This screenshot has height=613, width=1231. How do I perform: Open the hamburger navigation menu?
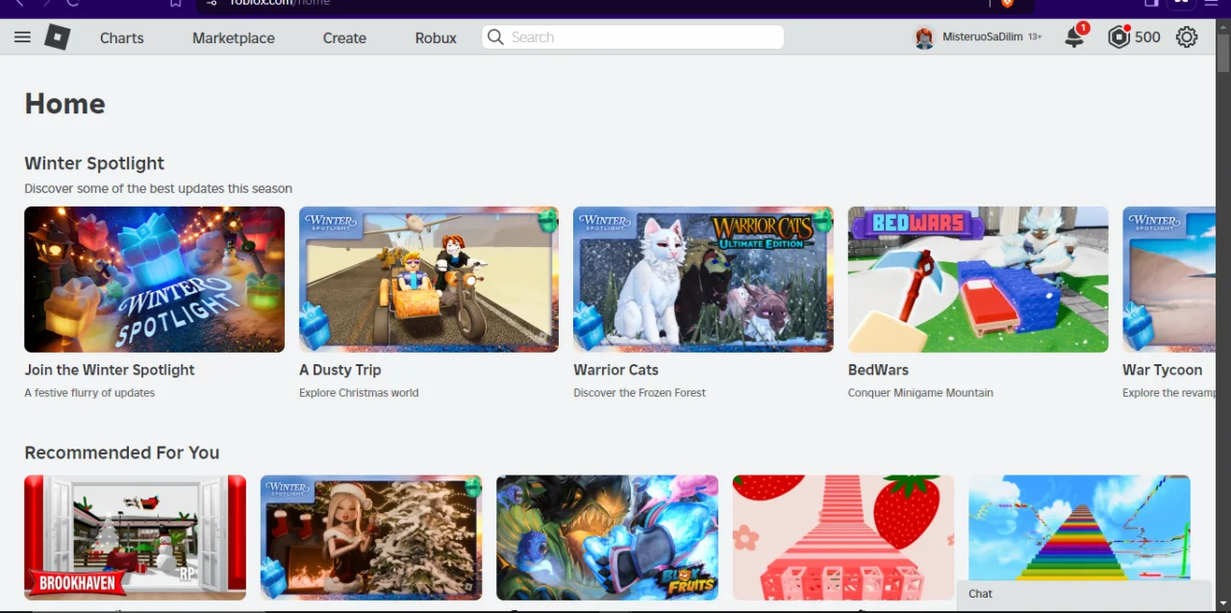click(x=22, y=37)
